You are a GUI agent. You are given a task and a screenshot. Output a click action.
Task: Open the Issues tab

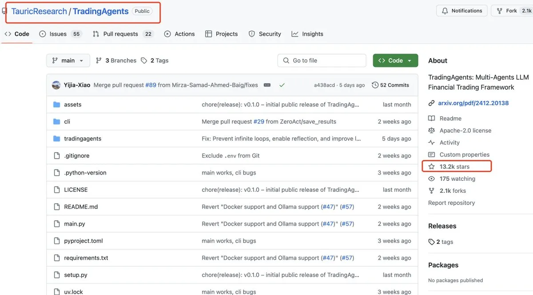click(60, 34)
